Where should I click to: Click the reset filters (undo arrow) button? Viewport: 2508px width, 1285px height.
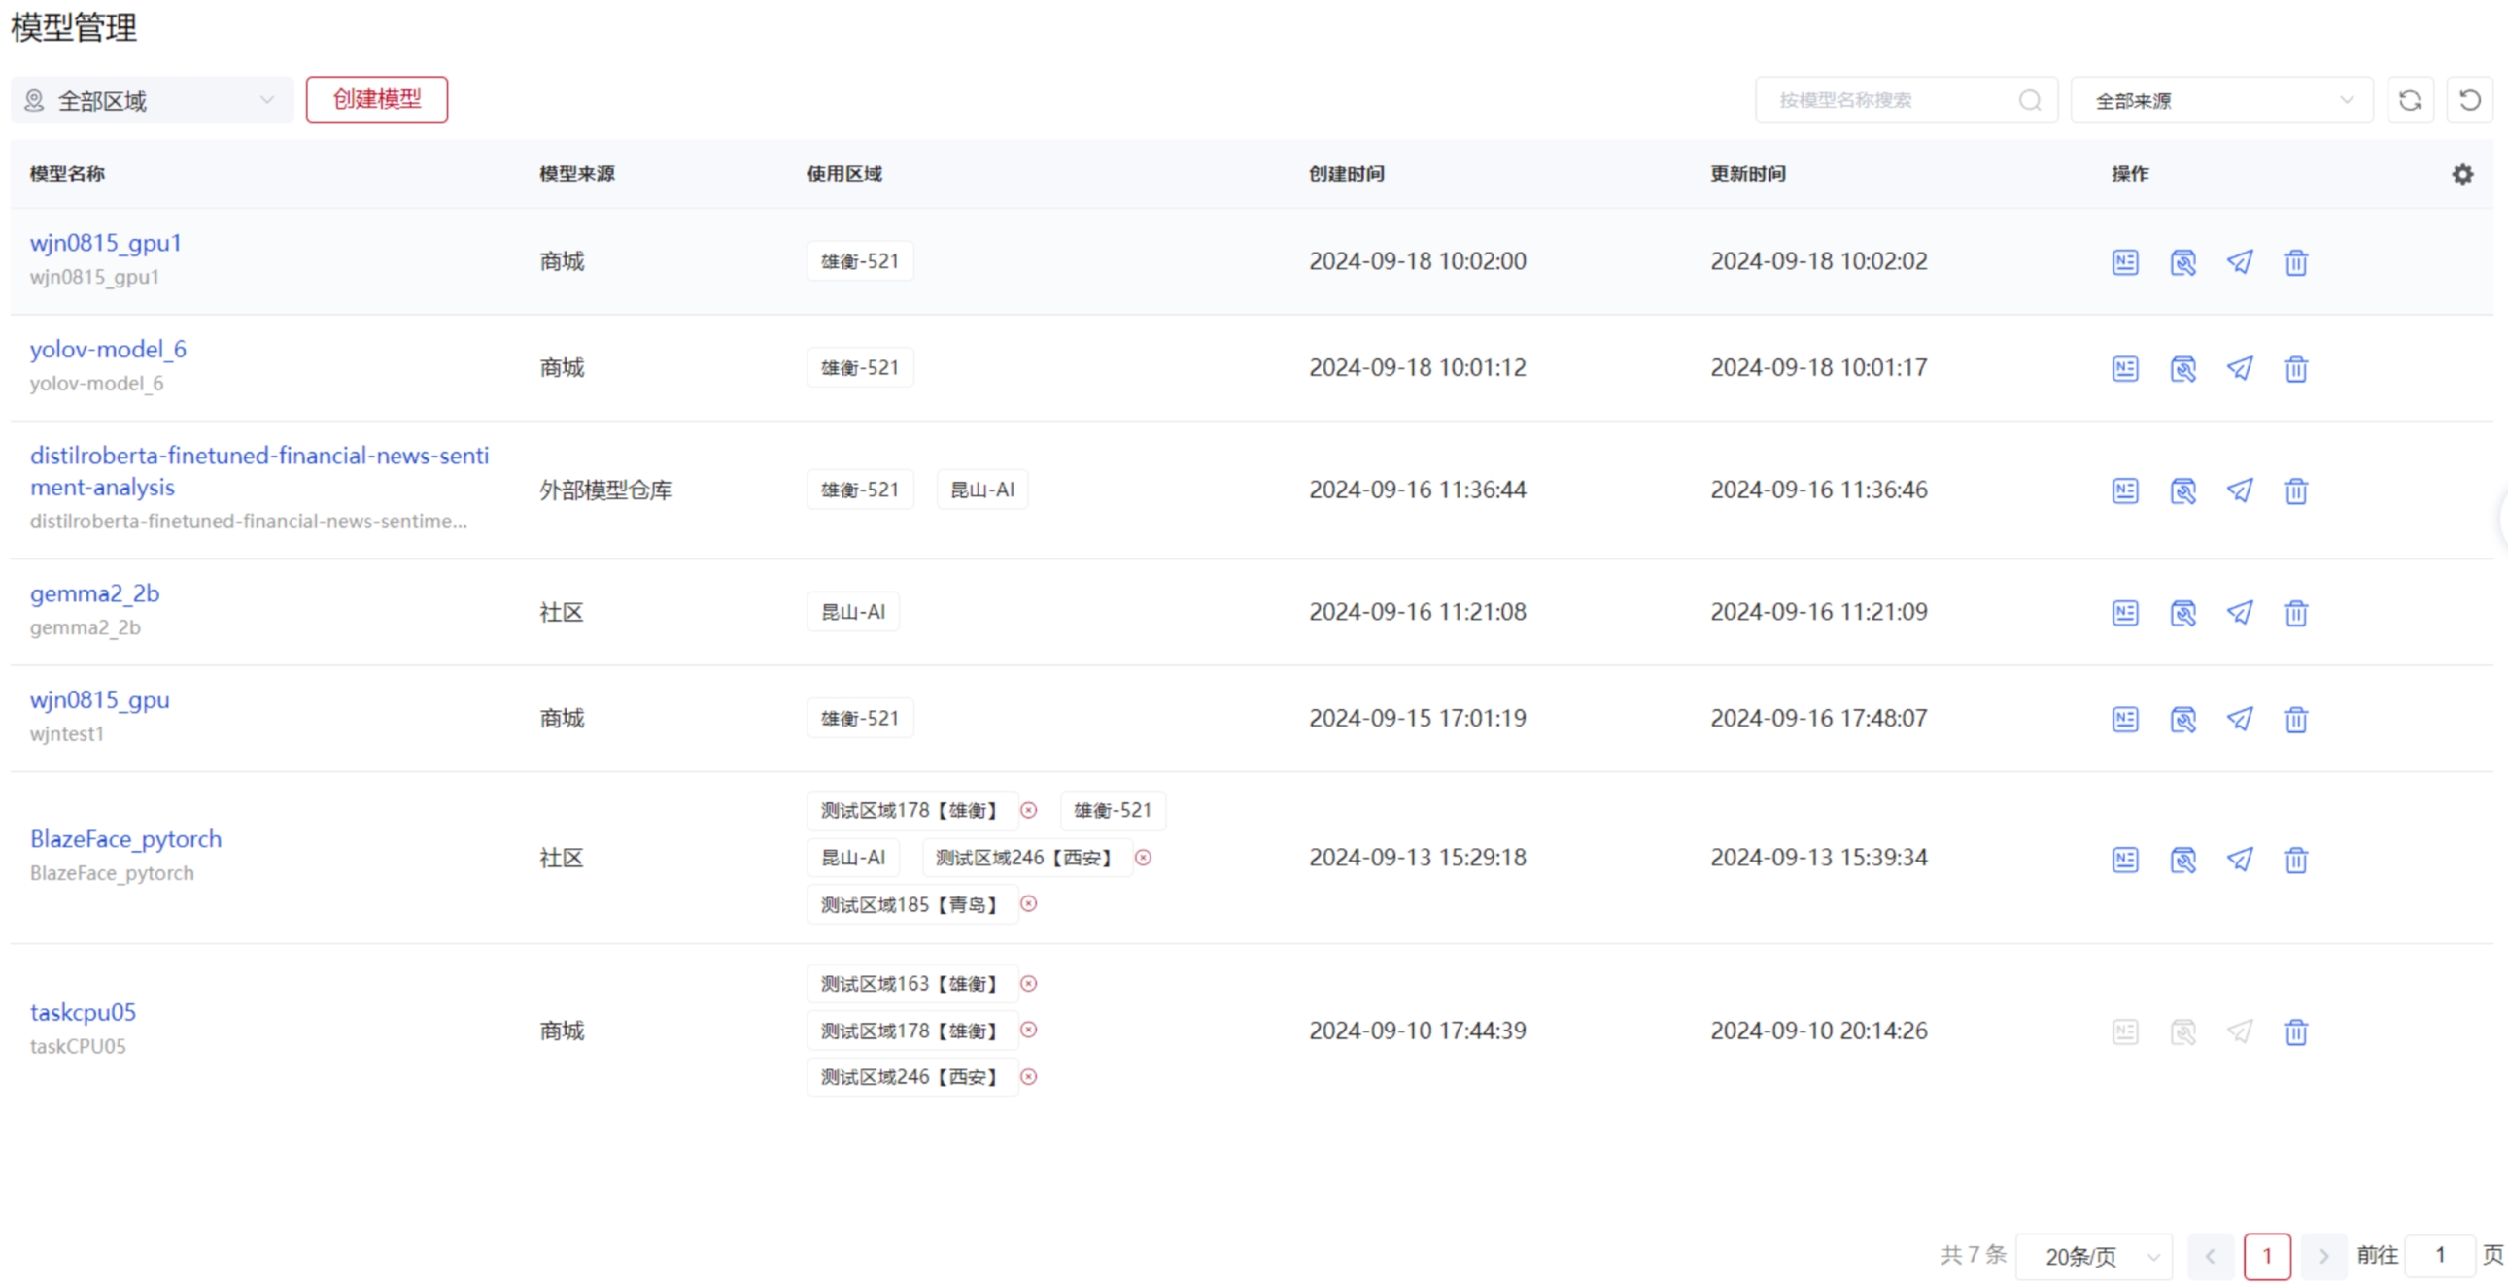pos(2469,100)
